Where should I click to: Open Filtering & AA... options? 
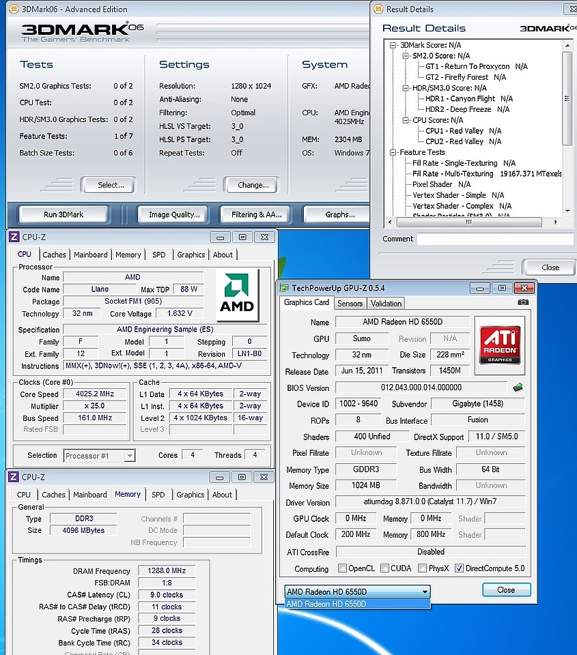(255, 214)
